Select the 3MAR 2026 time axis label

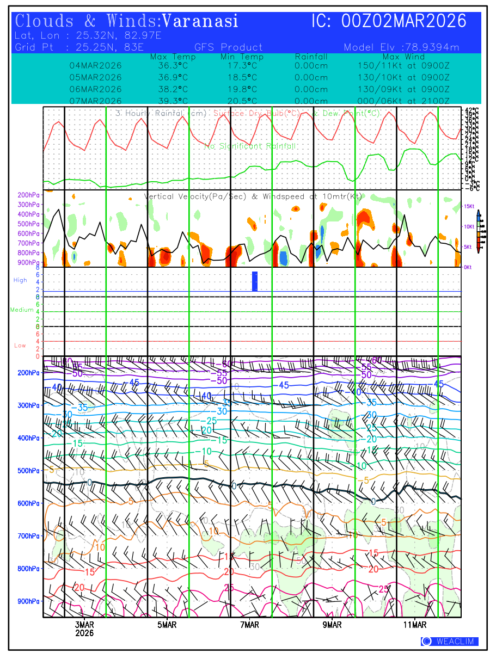(x=84, y=629)
